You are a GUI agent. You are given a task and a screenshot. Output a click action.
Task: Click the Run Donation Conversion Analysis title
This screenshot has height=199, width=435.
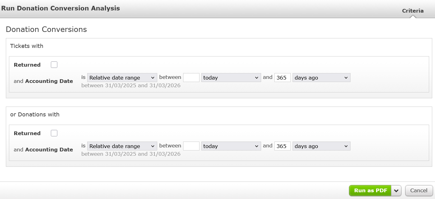tap(60, 8)
